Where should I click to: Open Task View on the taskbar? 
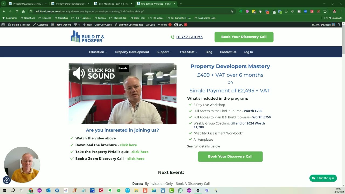(x=22, y=190)
